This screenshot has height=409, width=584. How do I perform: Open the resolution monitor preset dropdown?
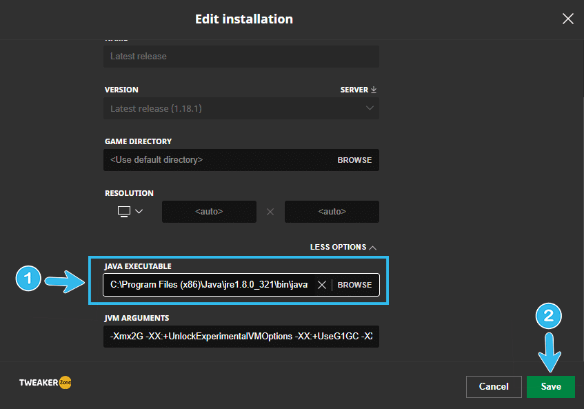tap(130, 212)
